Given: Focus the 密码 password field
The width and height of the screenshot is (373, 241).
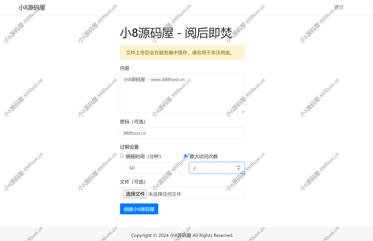Looking at the screenshot, I should (x=182, y=133).
